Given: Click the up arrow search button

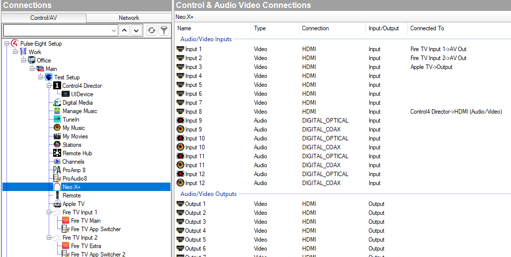Looking at the screenshot, I should tap(124, 31).
